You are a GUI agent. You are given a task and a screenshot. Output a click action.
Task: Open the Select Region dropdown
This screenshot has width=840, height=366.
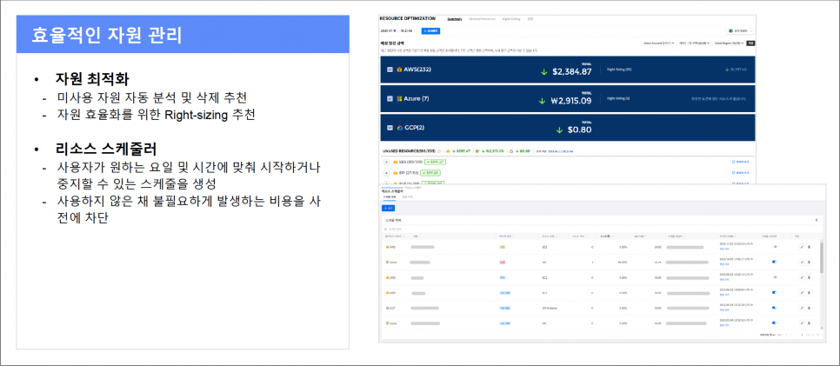point(729,43)
